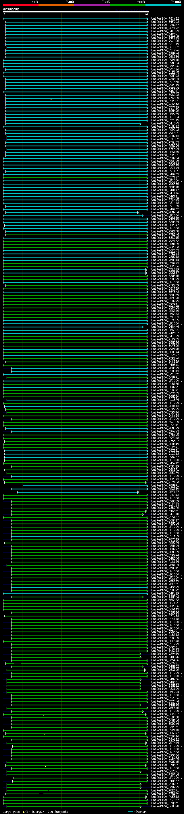Image resolution: width=184 pixels, height=814 pixels.
Task: Click the cyan =50char. scale bar
Action: (130, 812)
